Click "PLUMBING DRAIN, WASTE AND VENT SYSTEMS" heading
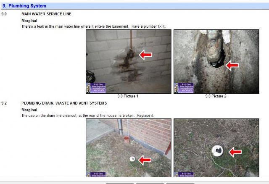Image resolution: width=269 pixels, height=184 pixels. point(64,103)
